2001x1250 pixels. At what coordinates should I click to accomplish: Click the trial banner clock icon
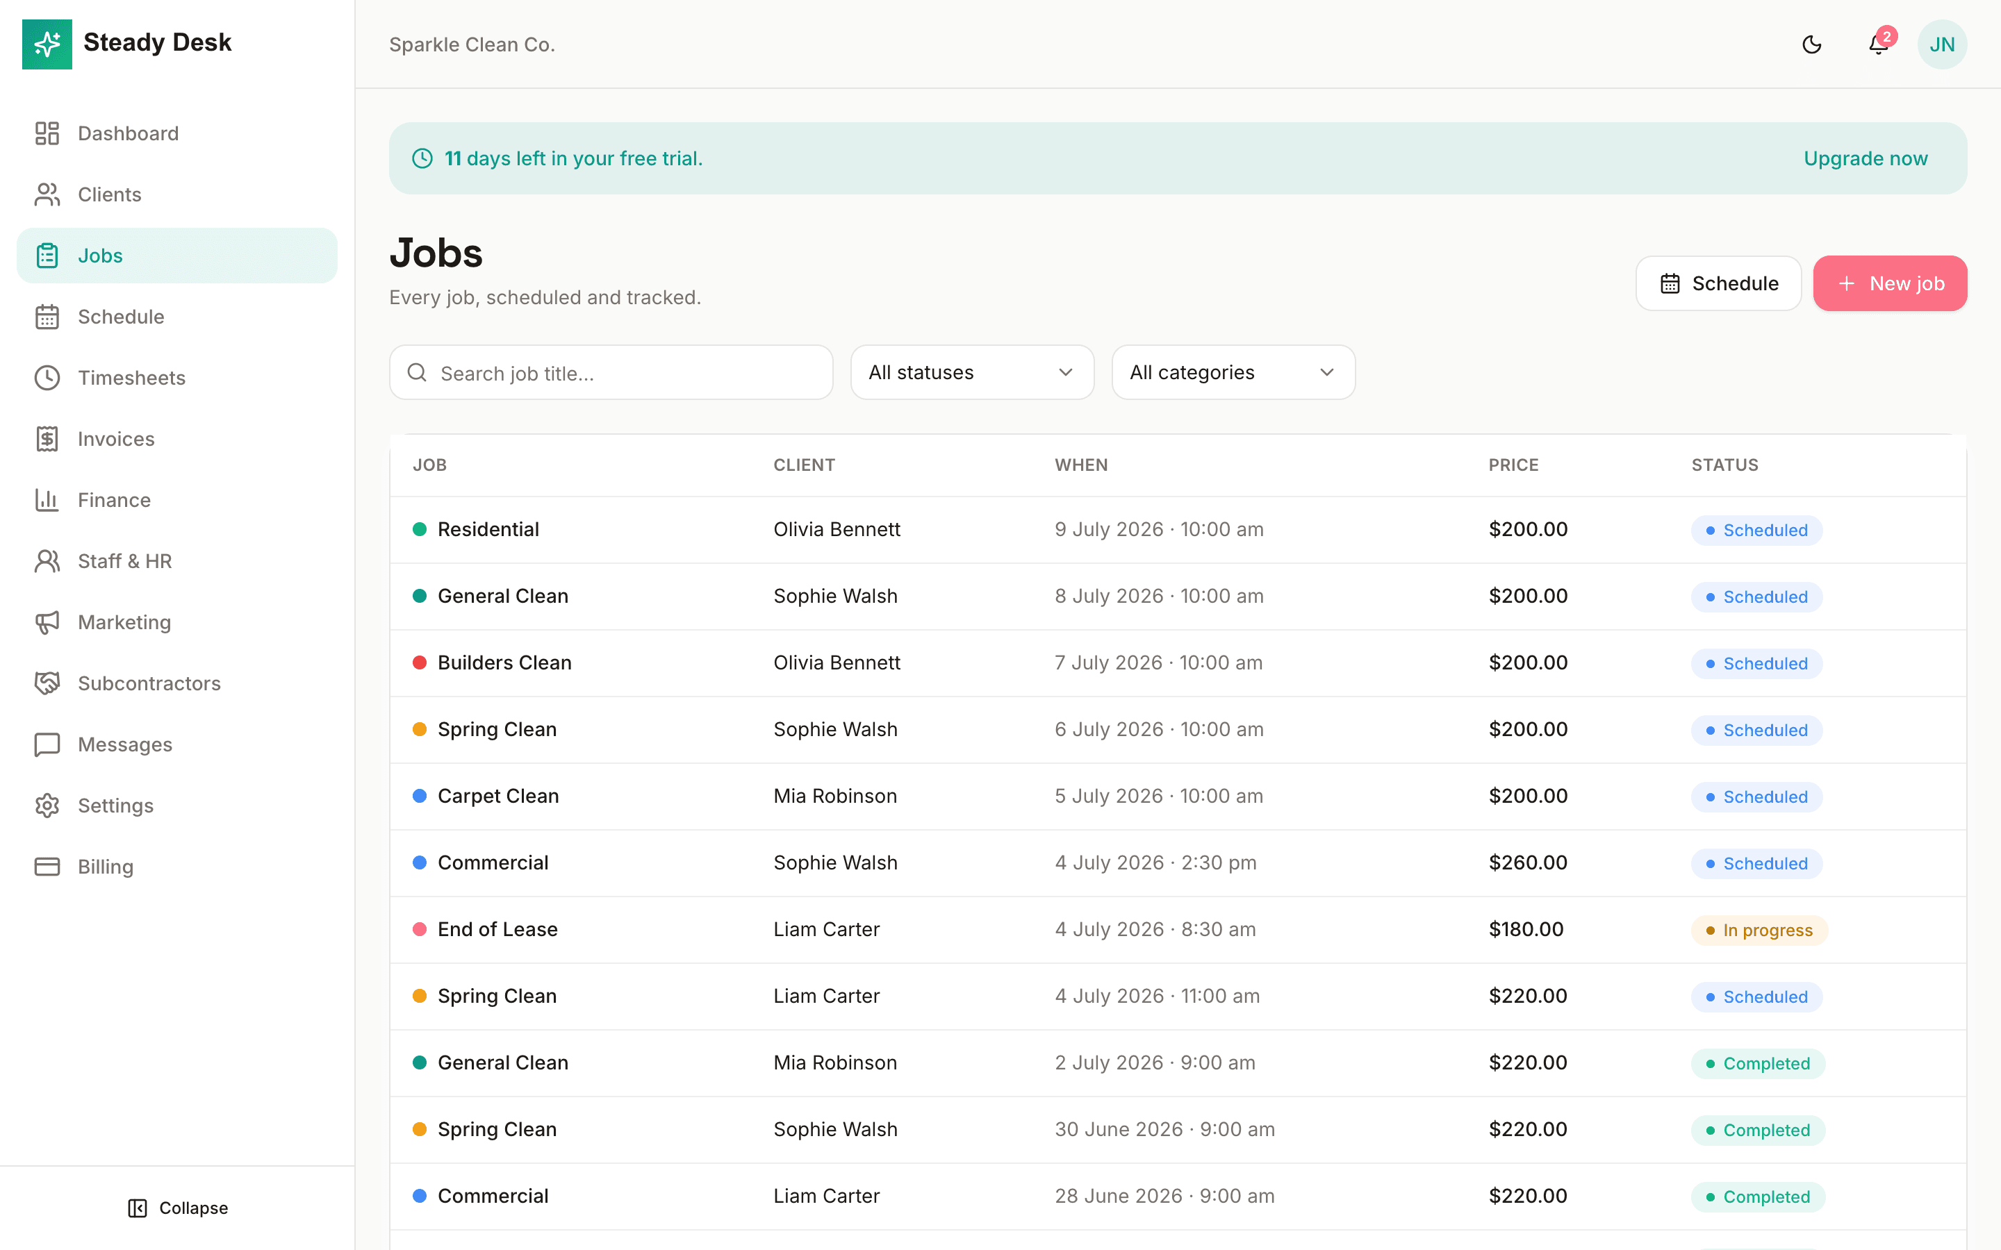tap(422, 159)
